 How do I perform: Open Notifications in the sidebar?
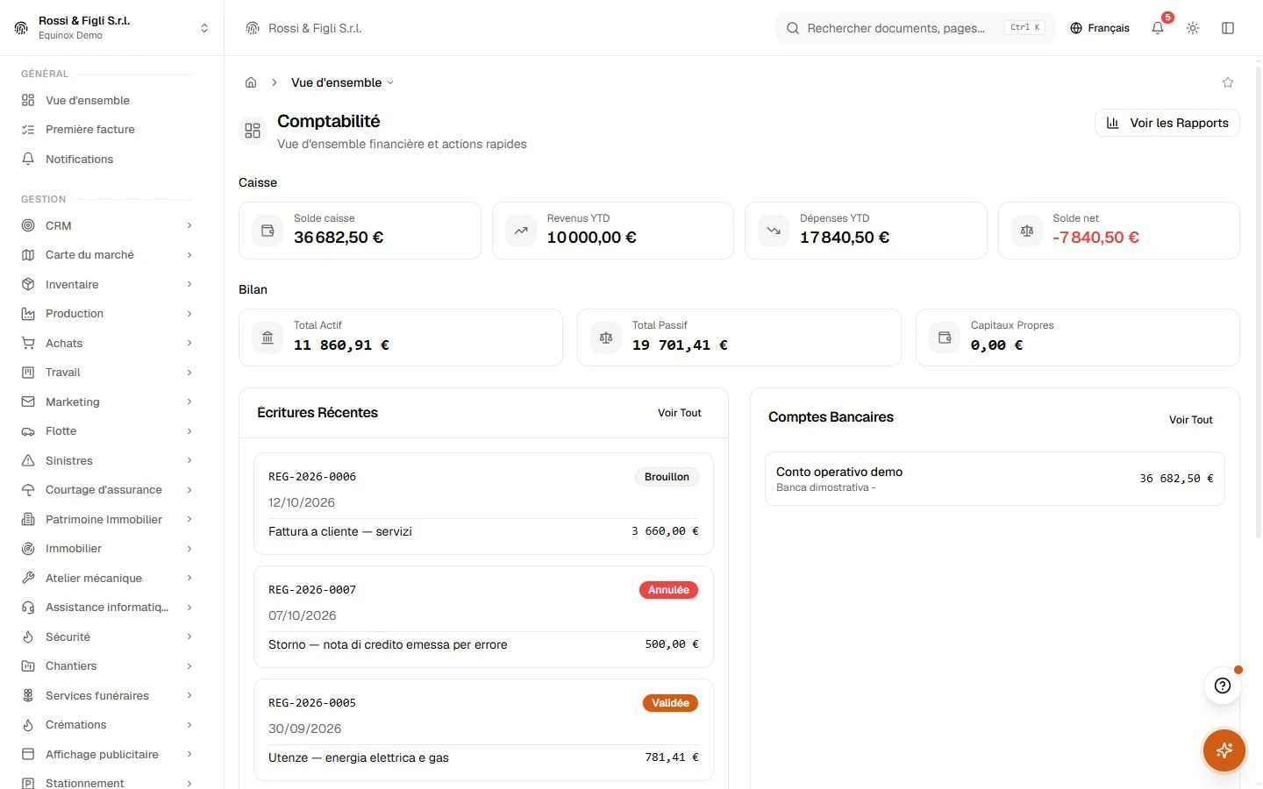coord(107,159)
